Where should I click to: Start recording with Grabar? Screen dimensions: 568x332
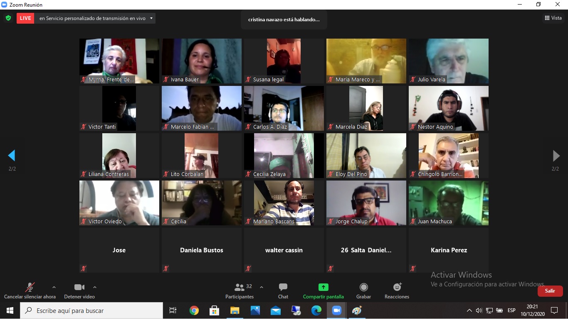coord(363,290)
